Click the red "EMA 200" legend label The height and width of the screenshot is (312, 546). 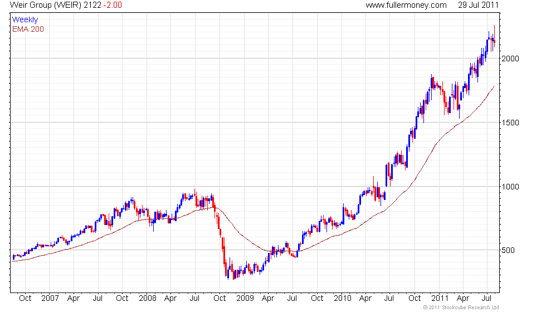tap(28, 29)
